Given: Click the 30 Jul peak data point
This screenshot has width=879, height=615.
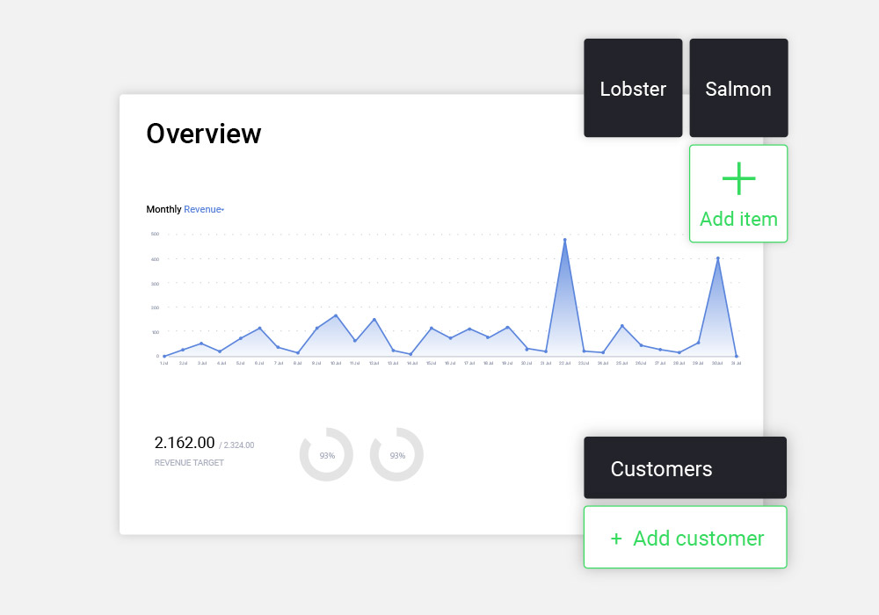Looking at the screenshot, I should [717, 258].
